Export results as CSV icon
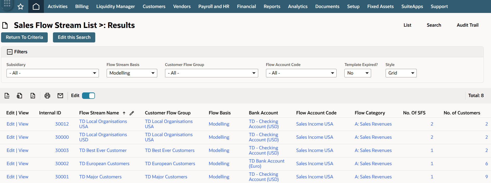The image size is (491, 183). 7,96
